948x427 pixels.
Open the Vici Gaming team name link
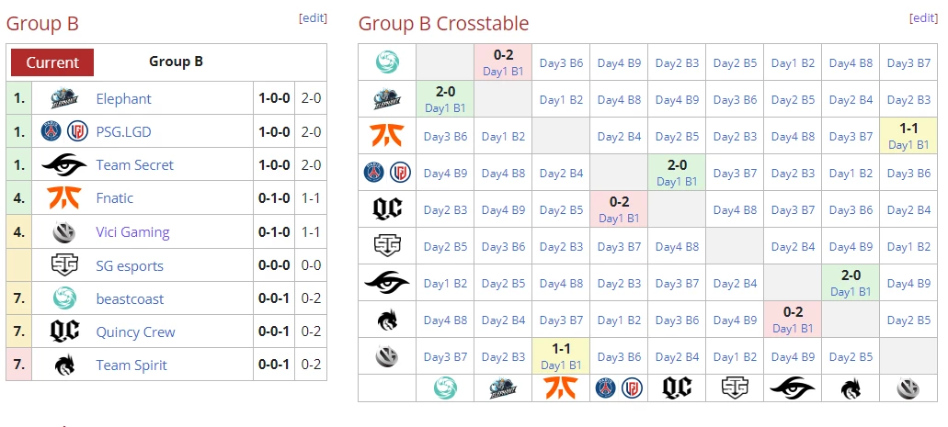(x=132, y=232)
